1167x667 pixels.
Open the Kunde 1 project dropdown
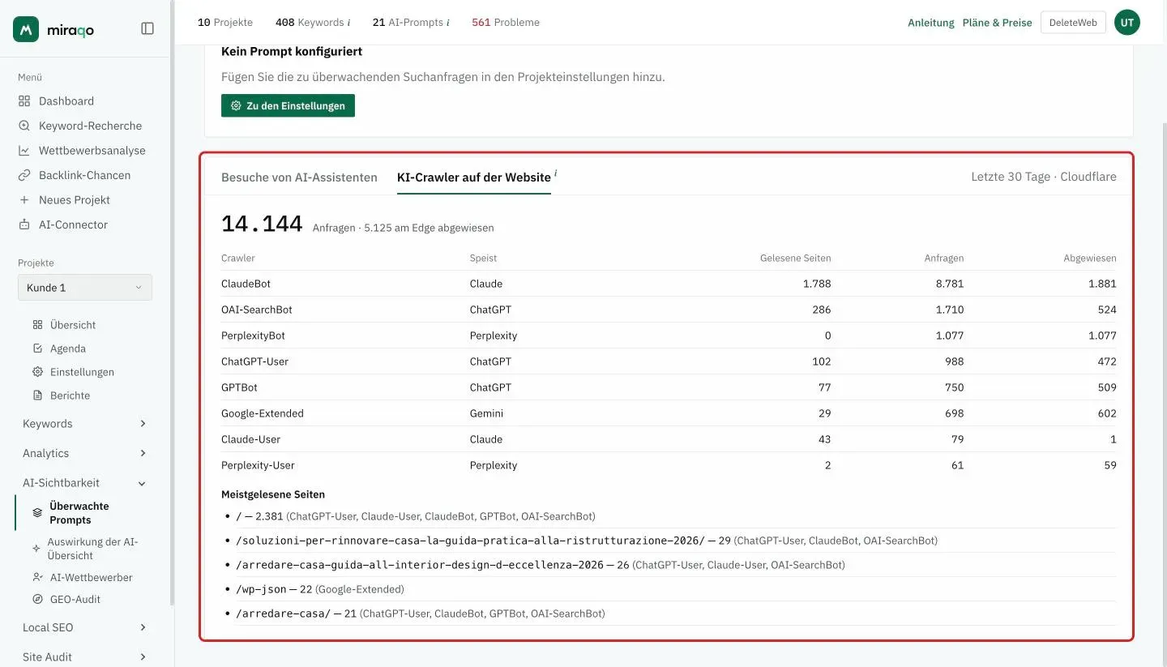[x=85, y=288]
